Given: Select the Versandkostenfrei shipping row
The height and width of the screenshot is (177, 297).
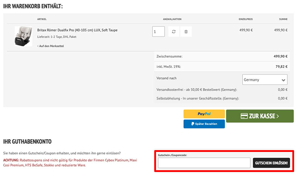Looking at the screenshot, I should [222, 90].
